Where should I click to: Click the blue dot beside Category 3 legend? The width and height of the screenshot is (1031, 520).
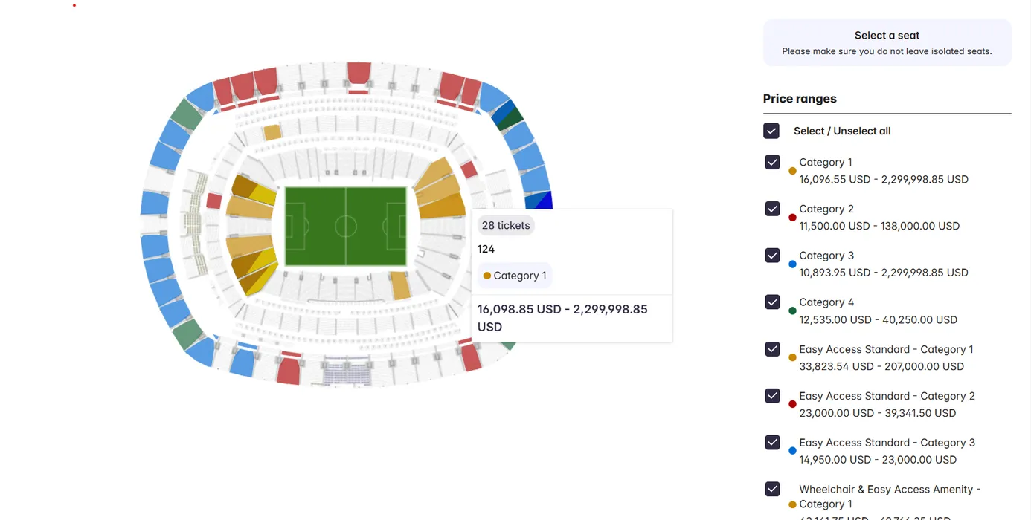[x=793, y=264]
